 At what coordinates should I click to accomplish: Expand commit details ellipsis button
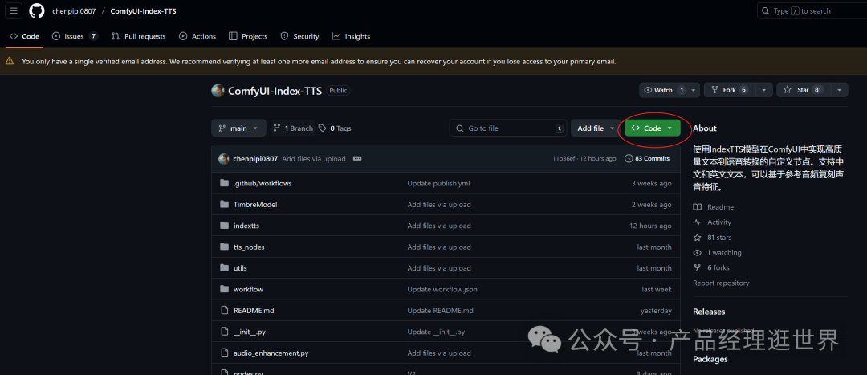tap(357, 159)
